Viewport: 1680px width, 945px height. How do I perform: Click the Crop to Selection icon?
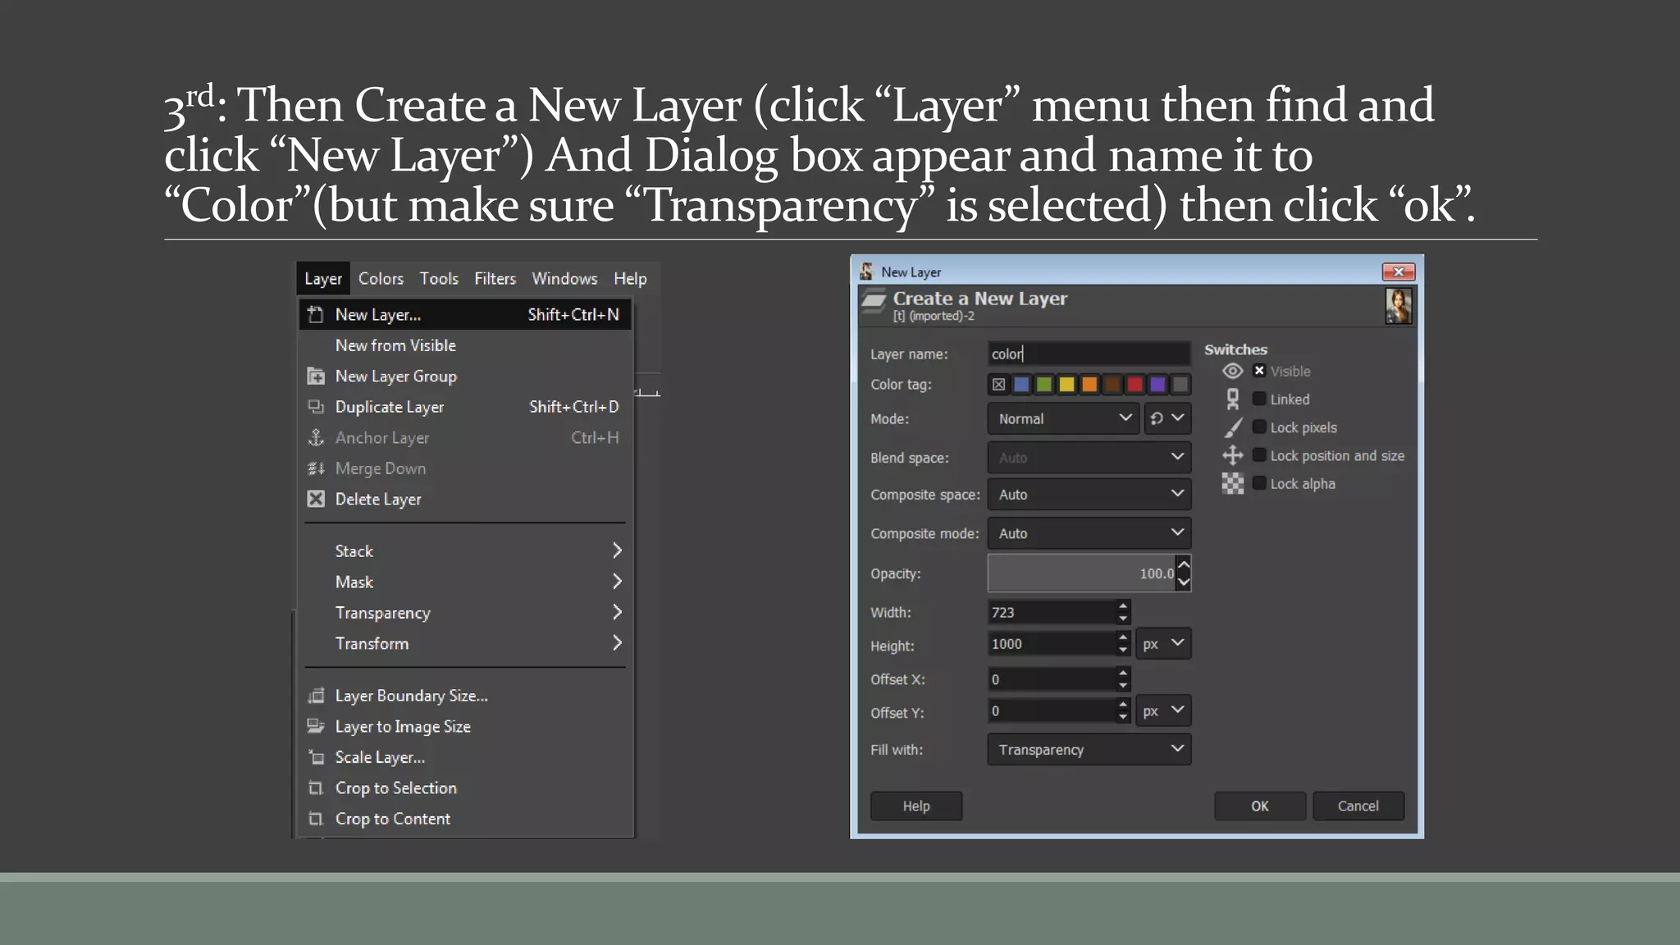point(315,787)
